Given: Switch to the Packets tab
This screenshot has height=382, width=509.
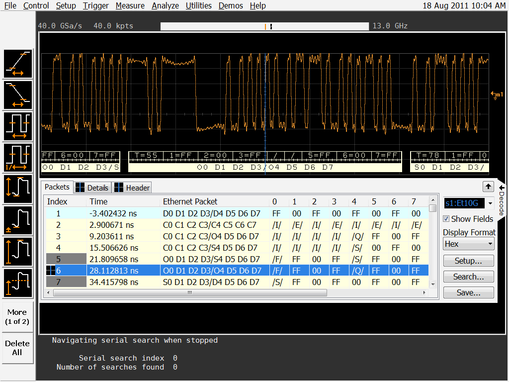Looking at the screenshot, I should (x=57, y=187).
